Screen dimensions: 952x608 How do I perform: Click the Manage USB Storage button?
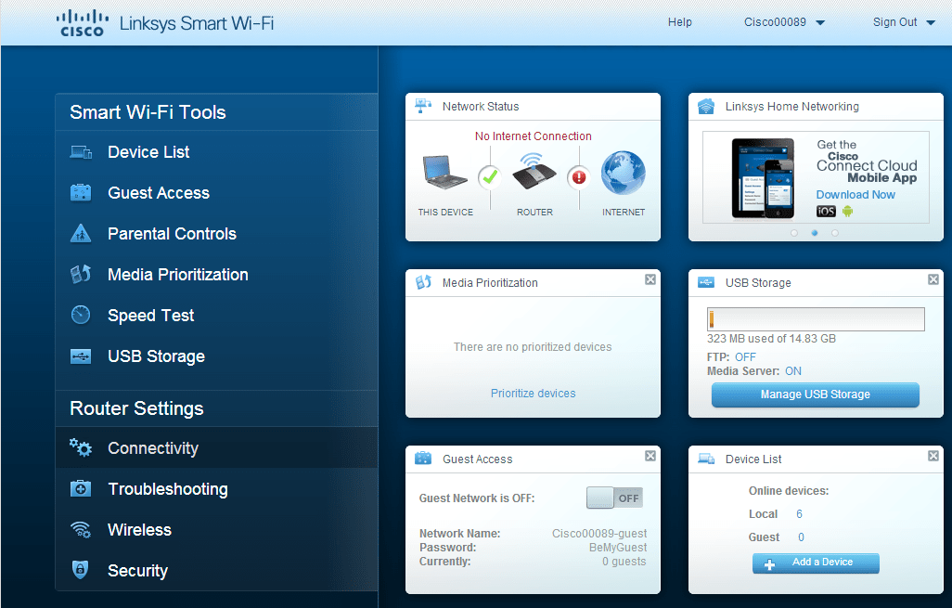point(815,395)
